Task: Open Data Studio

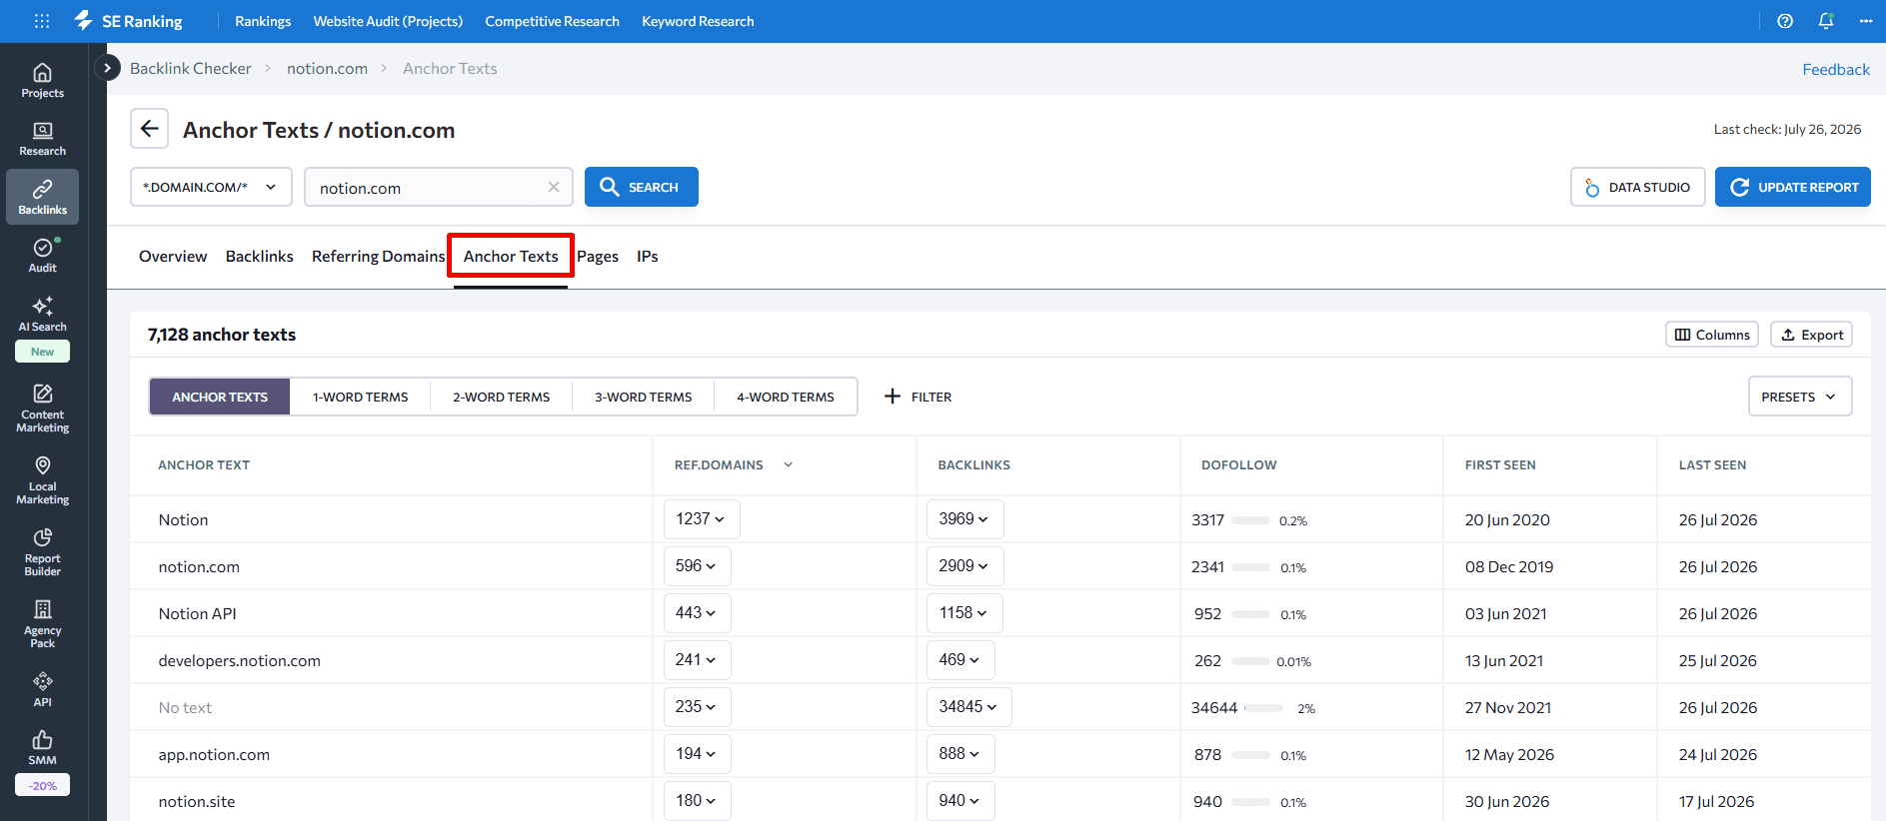Action: coord(1637,187)
